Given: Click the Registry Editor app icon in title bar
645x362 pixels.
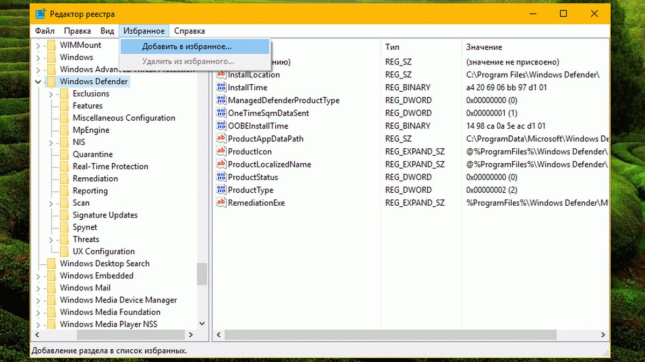Looking at the screenshot, I should point(40,13).
